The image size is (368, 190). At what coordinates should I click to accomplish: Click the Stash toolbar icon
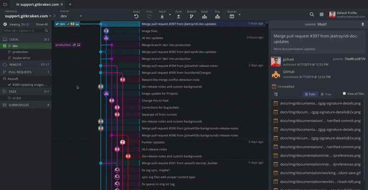pyautogui.click(x=205, y=16)
